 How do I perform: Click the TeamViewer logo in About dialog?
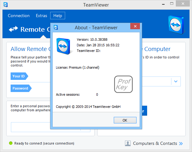pos(63,46)
